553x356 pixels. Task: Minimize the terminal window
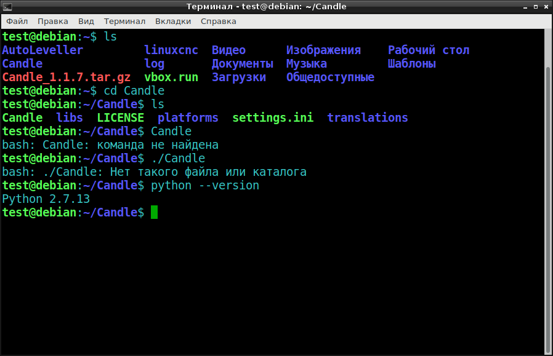525,7
